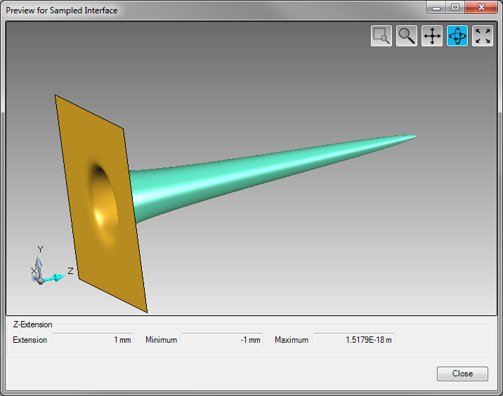Activate the magnifier zoom tool
503x396 pixels.
407,36
